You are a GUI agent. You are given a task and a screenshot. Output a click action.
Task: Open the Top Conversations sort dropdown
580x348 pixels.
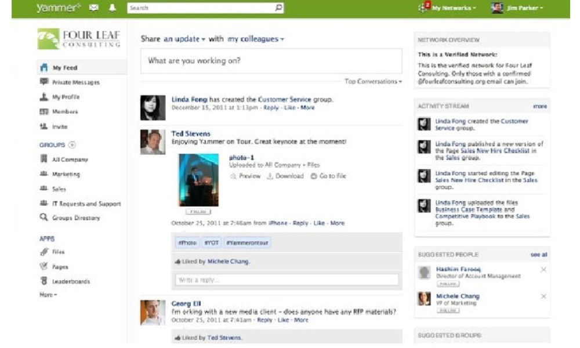click(373, 81)
